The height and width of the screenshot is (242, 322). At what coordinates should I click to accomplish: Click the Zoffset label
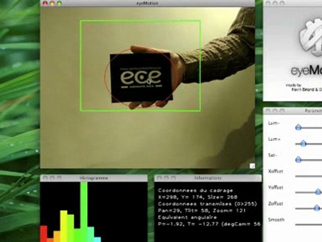tap(276, 204)
